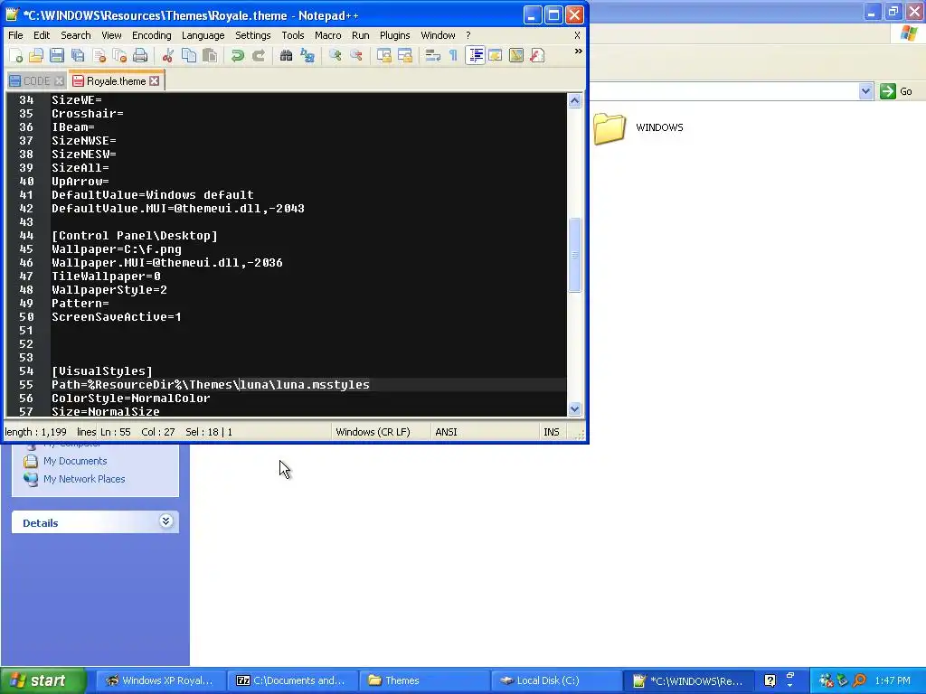Image resolution: width=926 pixels, height=694 pixels.
Task: Click the Zoom Out toolbar icon
Action: 356,55
